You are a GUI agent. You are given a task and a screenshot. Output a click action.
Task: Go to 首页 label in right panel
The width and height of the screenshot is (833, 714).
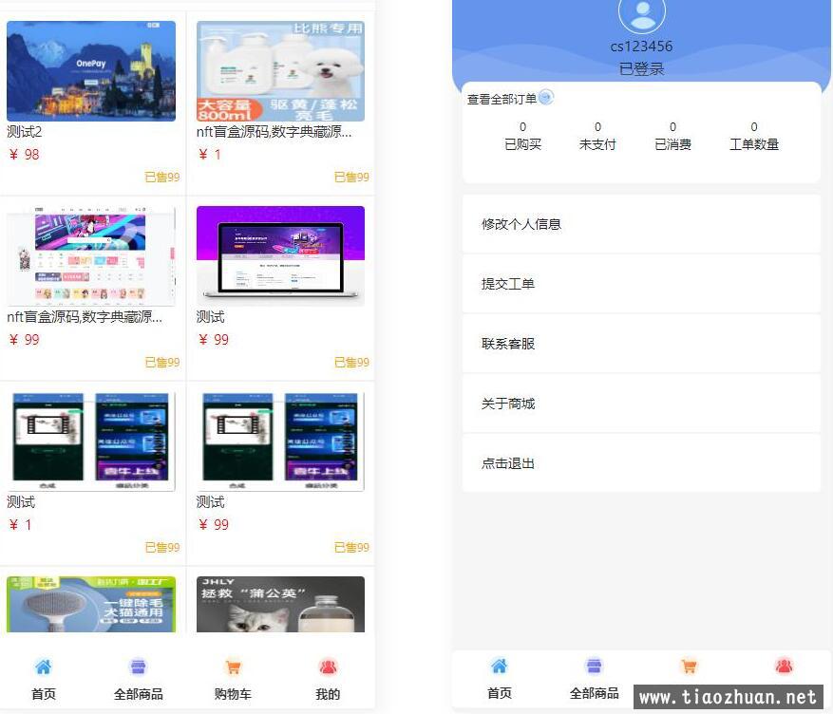tap(500, 693)
